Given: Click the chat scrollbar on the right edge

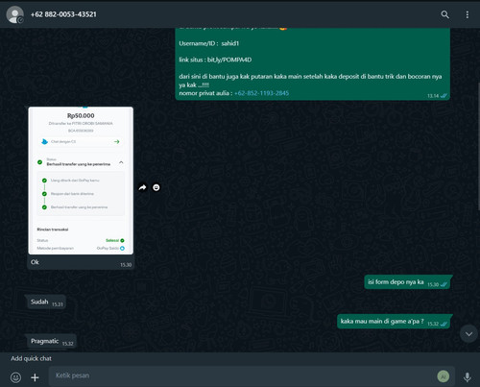Looking at the screenshot, I should (478, 146).
